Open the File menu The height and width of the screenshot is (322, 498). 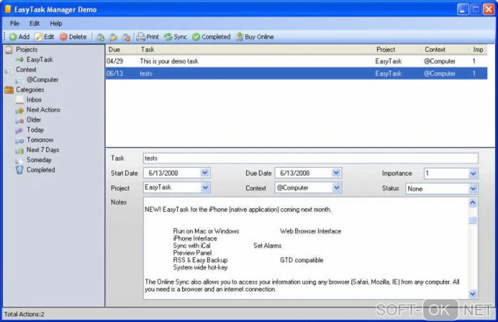click(15, 23)
